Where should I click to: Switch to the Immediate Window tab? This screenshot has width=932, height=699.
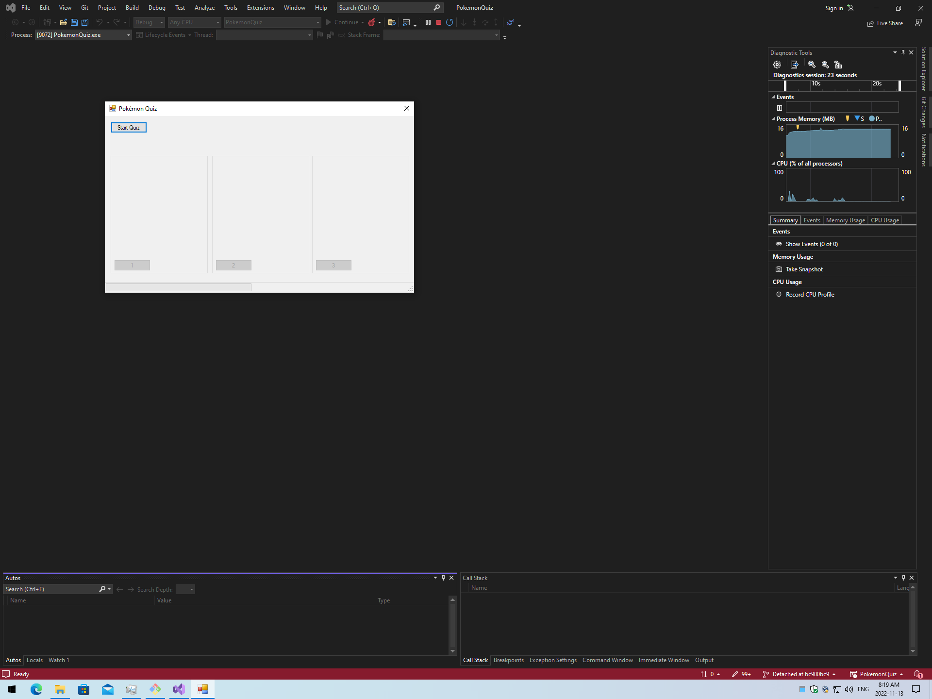(x=664, y=660)
